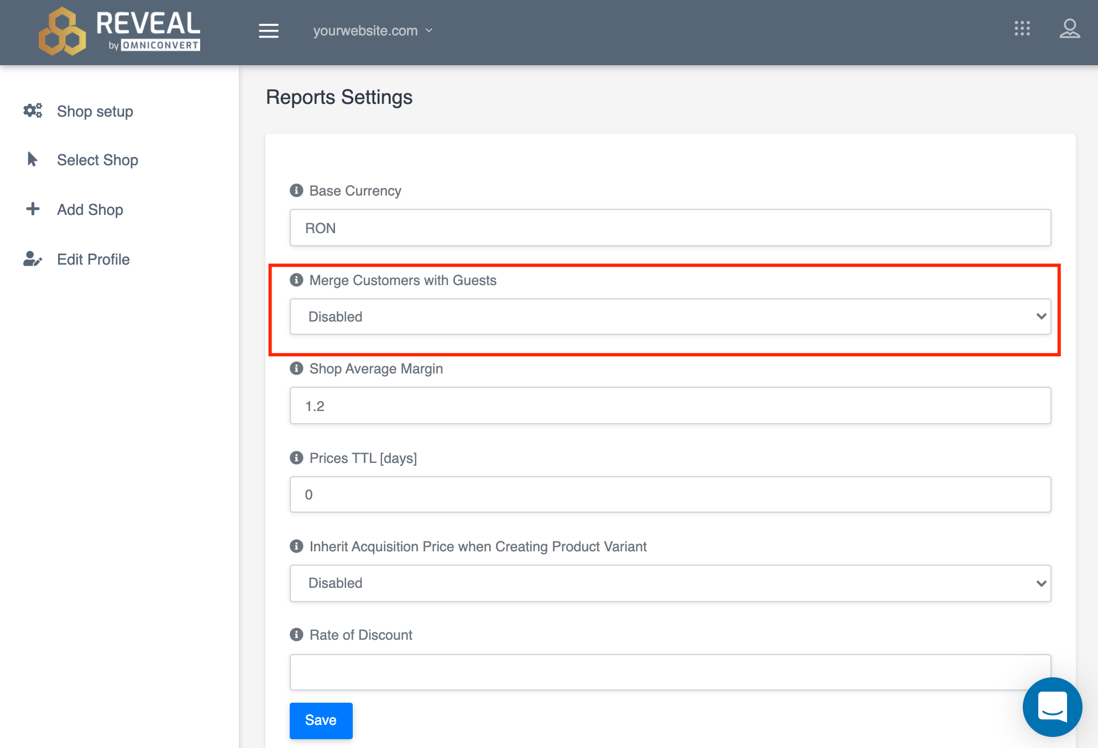Image resolution: width=1098 pixels, height=748 pixels.
Task: Click the Prices TTL info icon
Action: click(x=296, y=458)
